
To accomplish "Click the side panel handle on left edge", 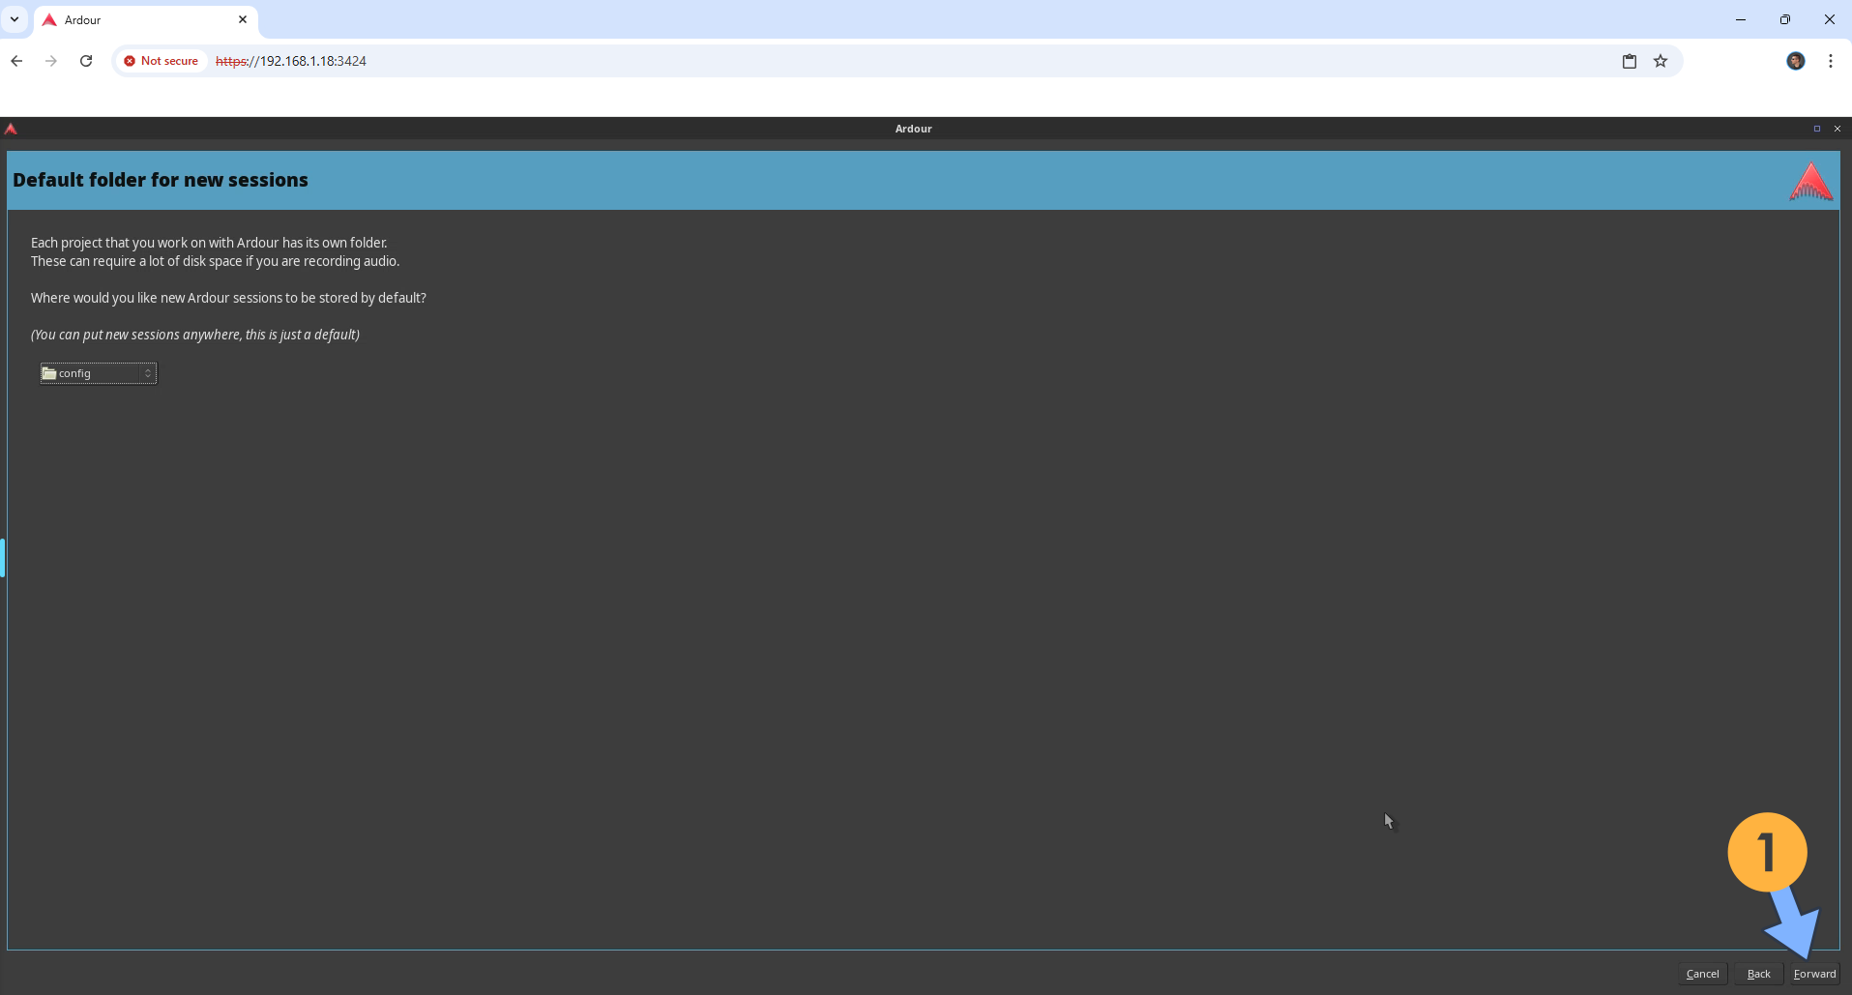I will [x=3, y=558].
